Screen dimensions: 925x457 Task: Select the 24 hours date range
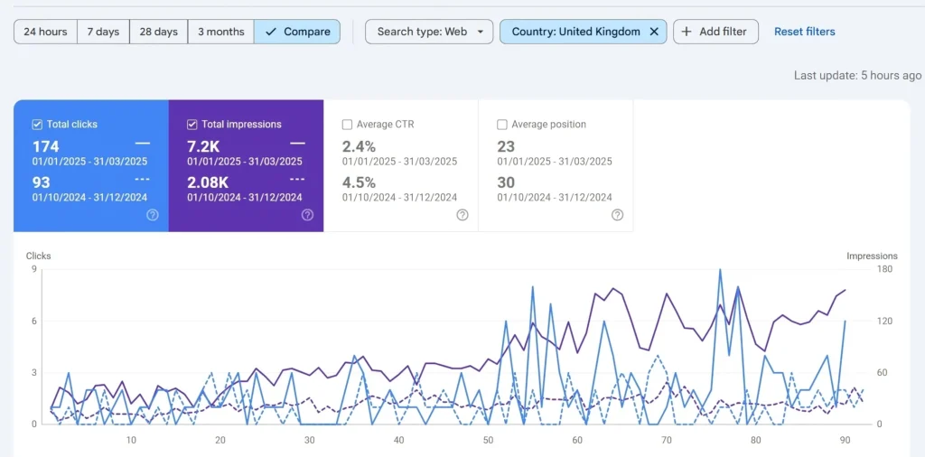(x=45, y=32)
